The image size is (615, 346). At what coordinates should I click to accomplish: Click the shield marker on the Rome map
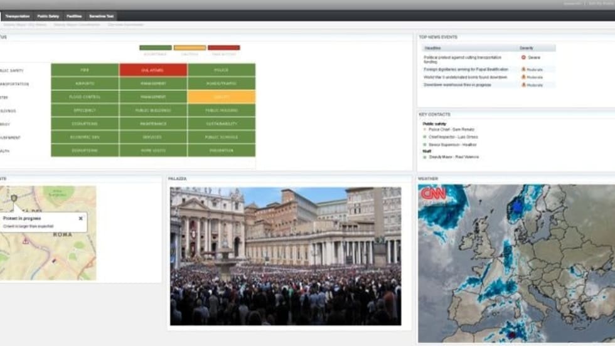tap(14, 198)
